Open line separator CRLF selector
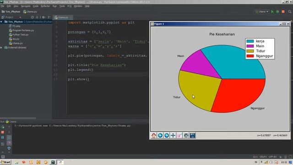The image size is (293, 165). [x=263, y=157]
